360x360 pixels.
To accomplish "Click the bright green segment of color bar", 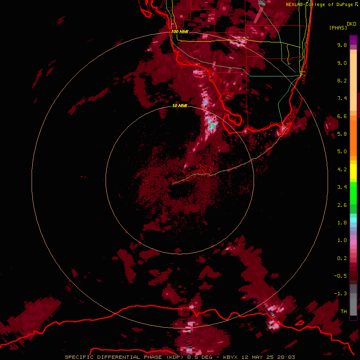I will (353, 193).
